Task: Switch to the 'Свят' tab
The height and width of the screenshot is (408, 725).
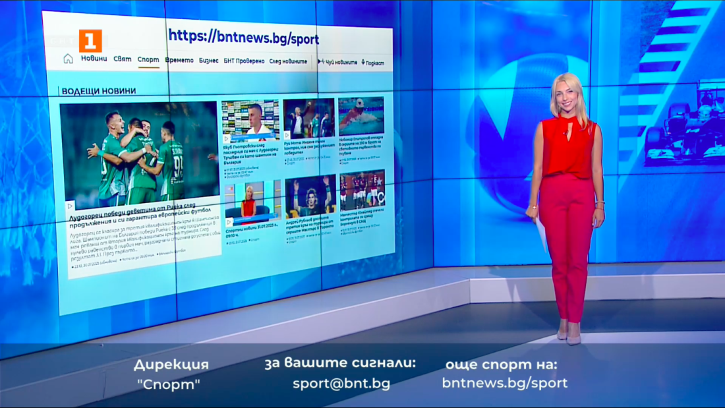Action: coord(122,59)
